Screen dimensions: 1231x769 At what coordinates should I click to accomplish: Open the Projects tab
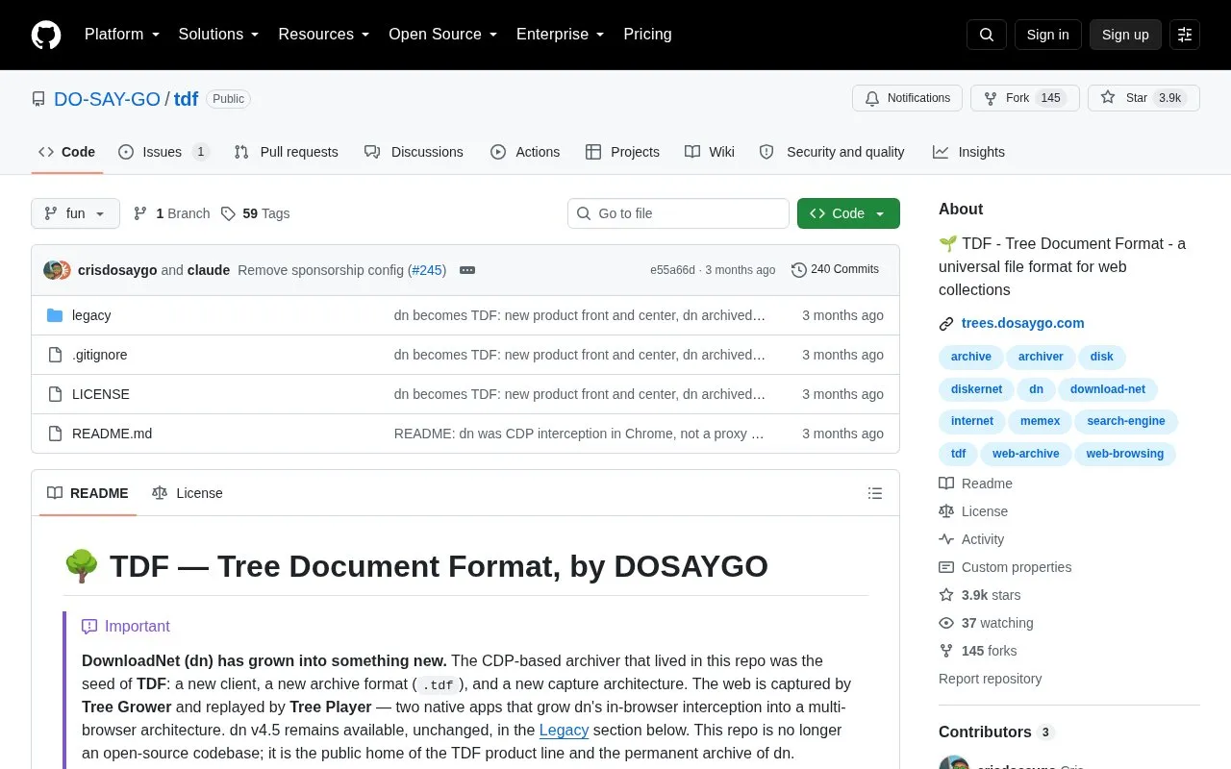tap(622, 152)
